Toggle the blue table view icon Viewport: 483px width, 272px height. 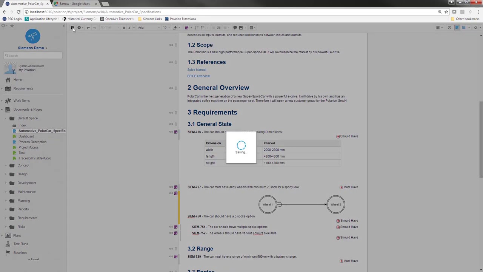(x=464, y=28)
